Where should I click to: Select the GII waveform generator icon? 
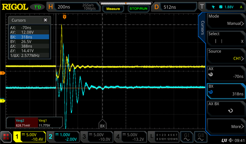point(201,137)
